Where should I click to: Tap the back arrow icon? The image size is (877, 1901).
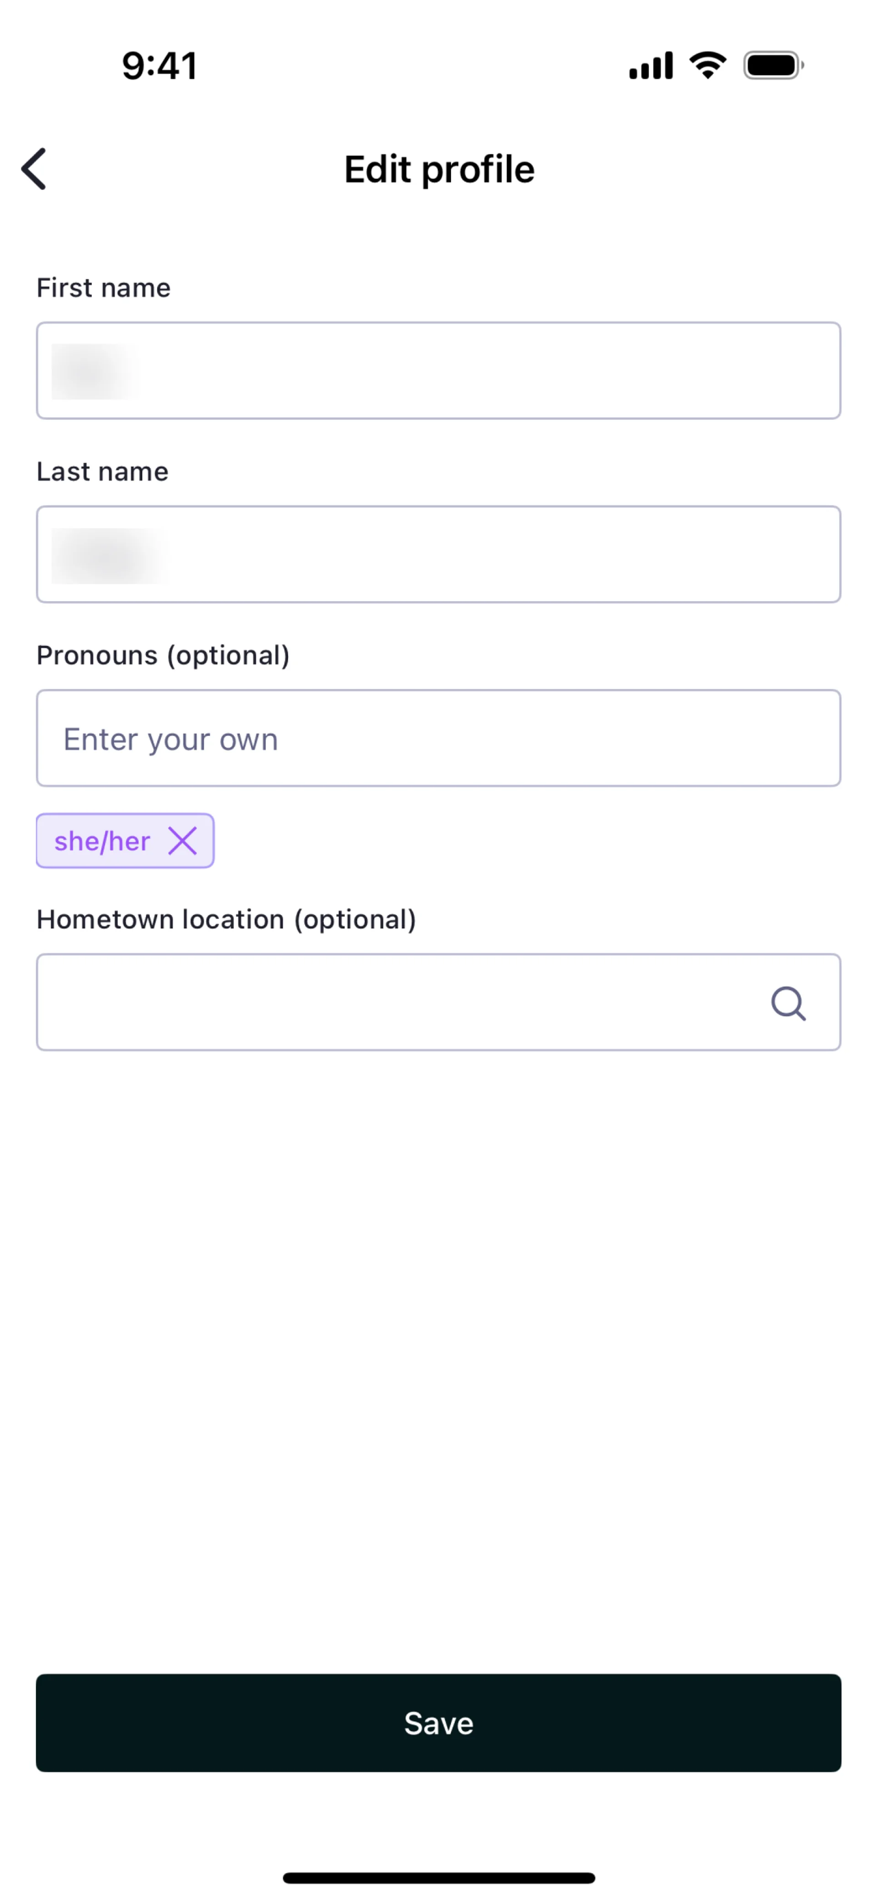(34, 169)
